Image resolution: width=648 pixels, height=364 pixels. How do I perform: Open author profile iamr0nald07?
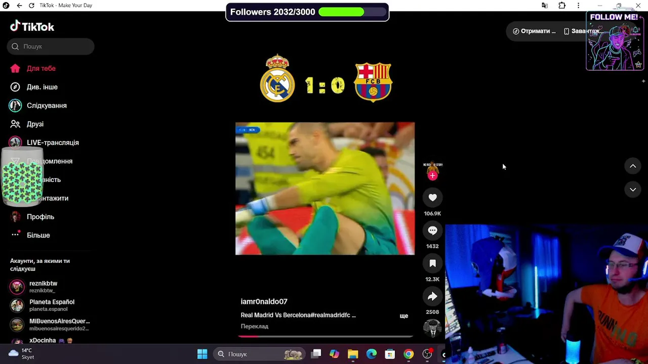click(x=264, y=302)
